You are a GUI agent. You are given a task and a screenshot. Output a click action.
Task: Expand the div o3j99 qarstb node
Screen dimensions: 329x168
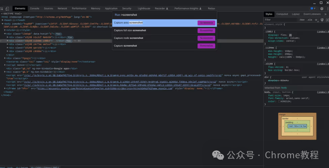click(8, 48)
